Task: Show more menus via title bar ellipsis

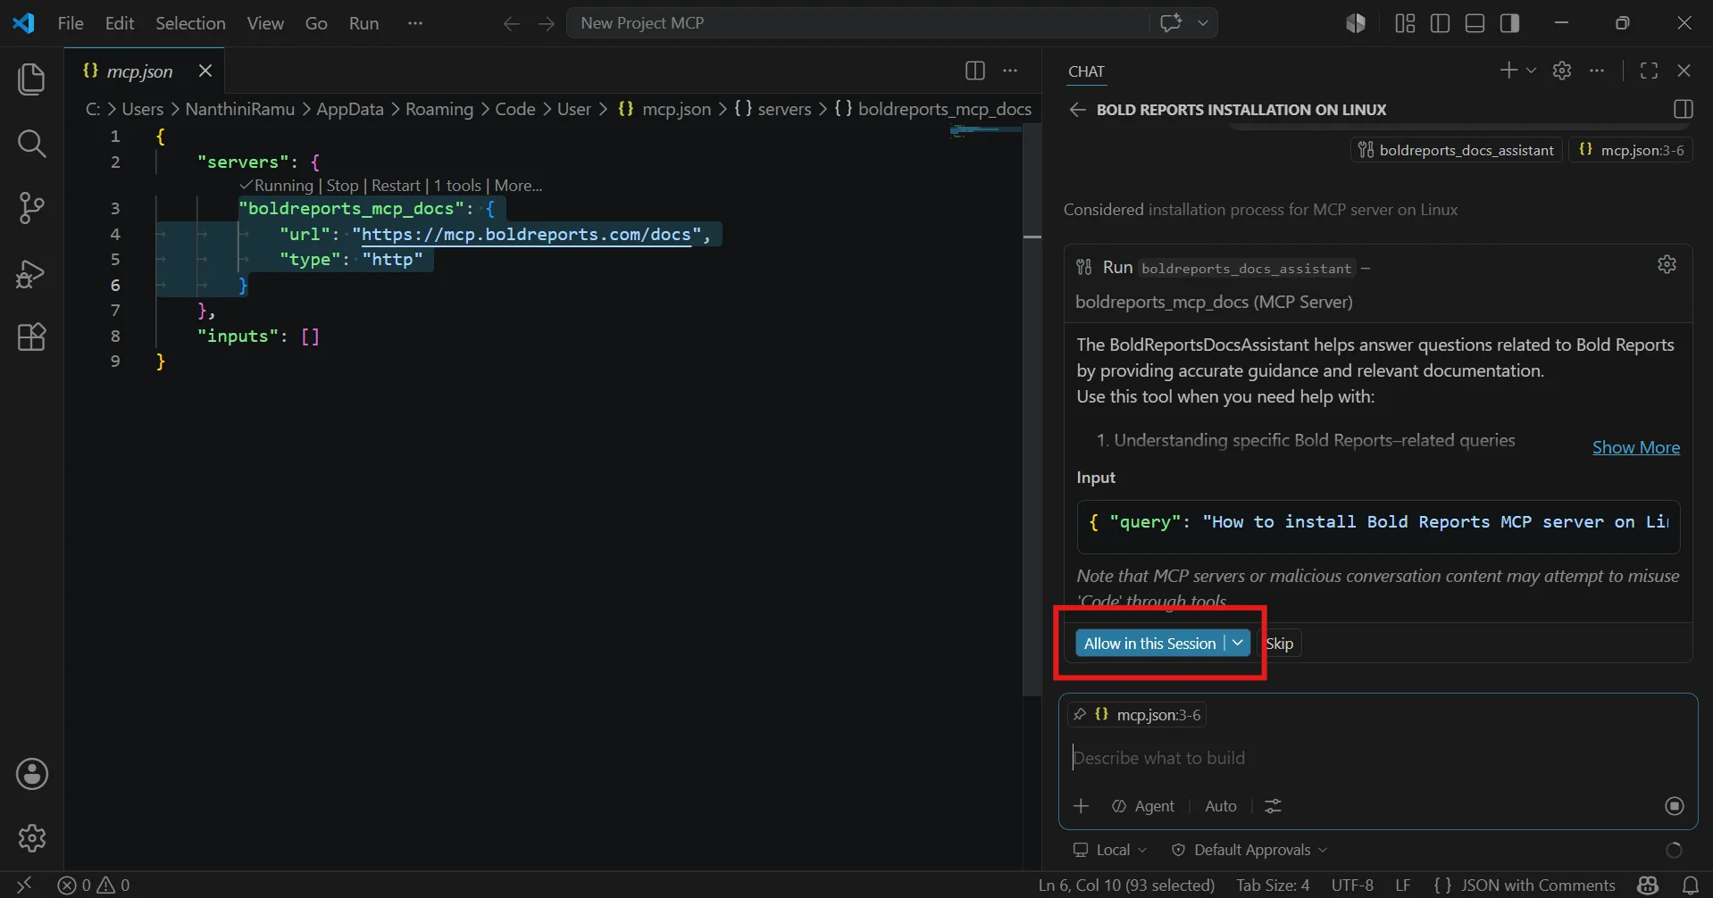Action: [x=414, y=23]
